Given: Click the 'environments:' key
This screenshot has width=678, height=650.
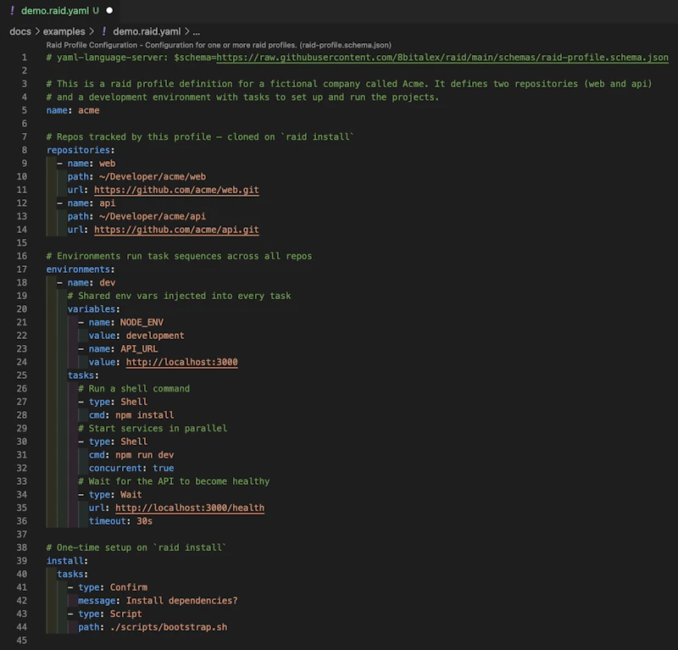Looking at the screenshot, I should coord(80,269).
